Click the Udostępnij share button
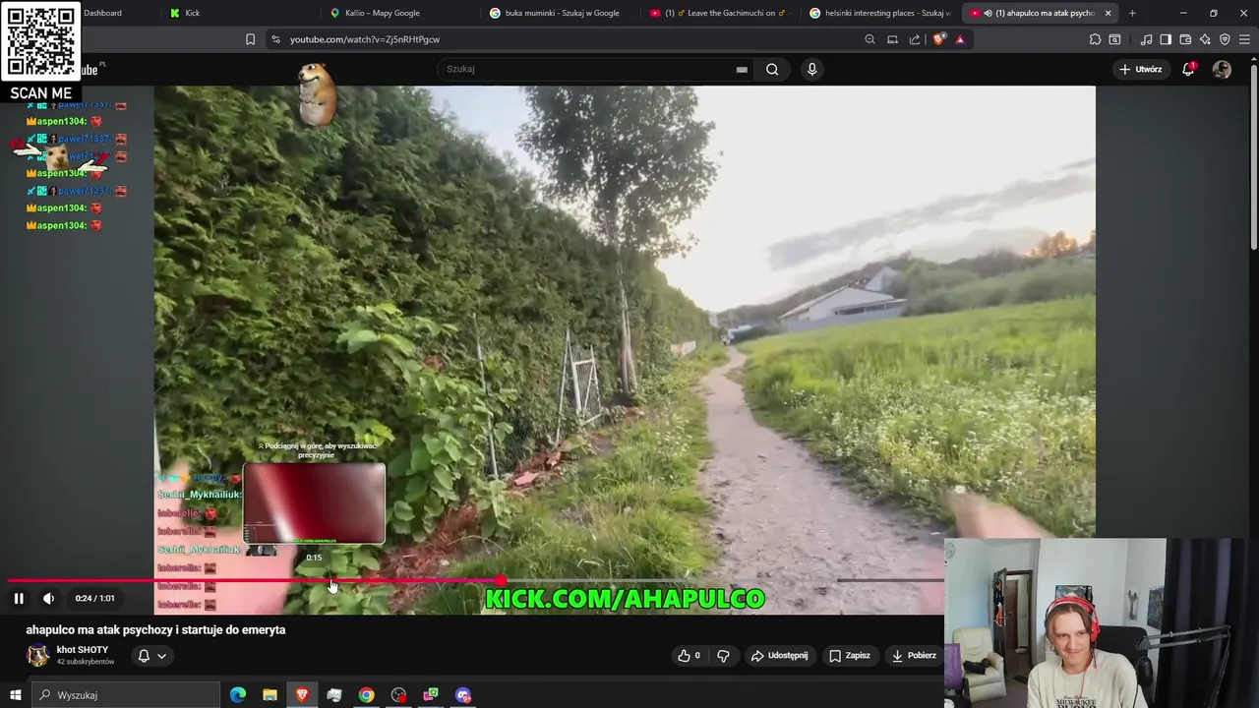This screenshot has height=708, width=1259. pos(780,656)
